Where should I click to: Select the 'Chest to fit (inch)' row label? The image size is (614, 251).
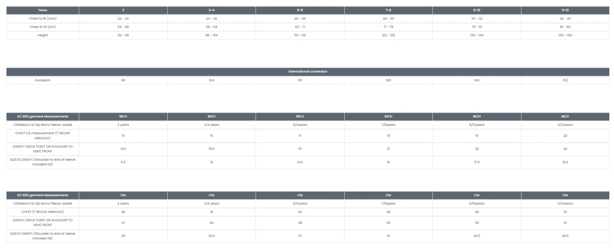42,18
